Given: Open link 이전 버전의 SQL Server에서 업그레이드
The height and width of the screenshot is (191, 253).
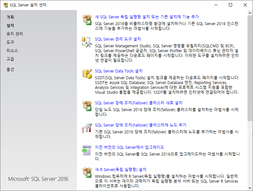Looking at the screenshot, I should coord(129,147).
